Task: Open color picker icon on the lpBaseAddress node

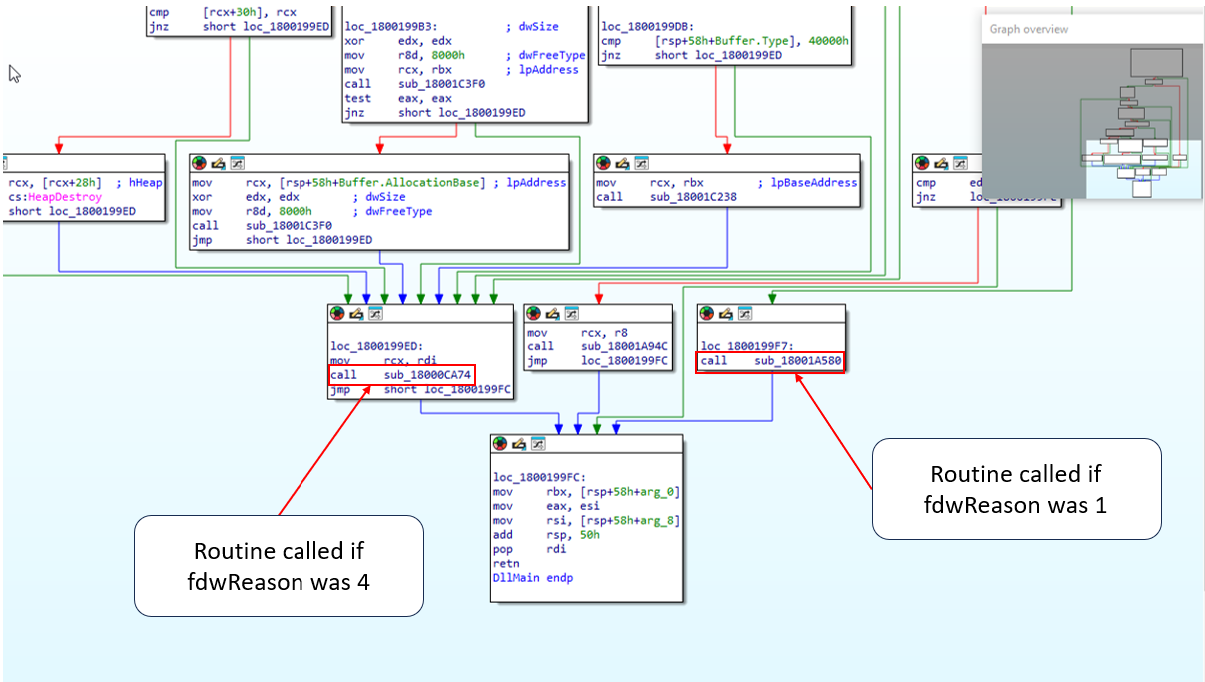Action: 604,163
